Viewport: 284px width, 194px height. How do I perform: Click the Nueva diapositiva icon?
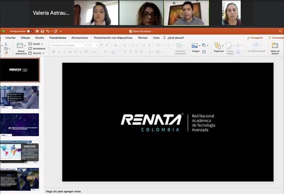point(20,45)
